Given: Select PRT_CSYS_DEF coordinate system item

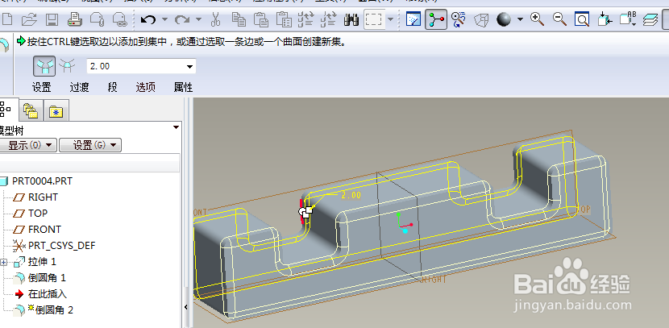Looking at the screenshot, I should [61, 246].
